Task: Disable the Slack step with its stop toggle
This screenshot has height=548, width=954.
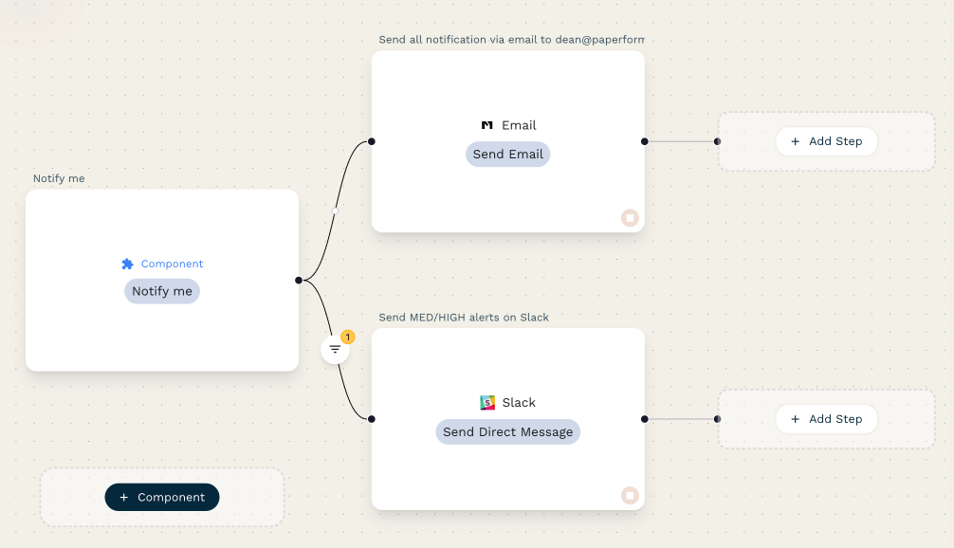Action: click(x=630, y=495)
